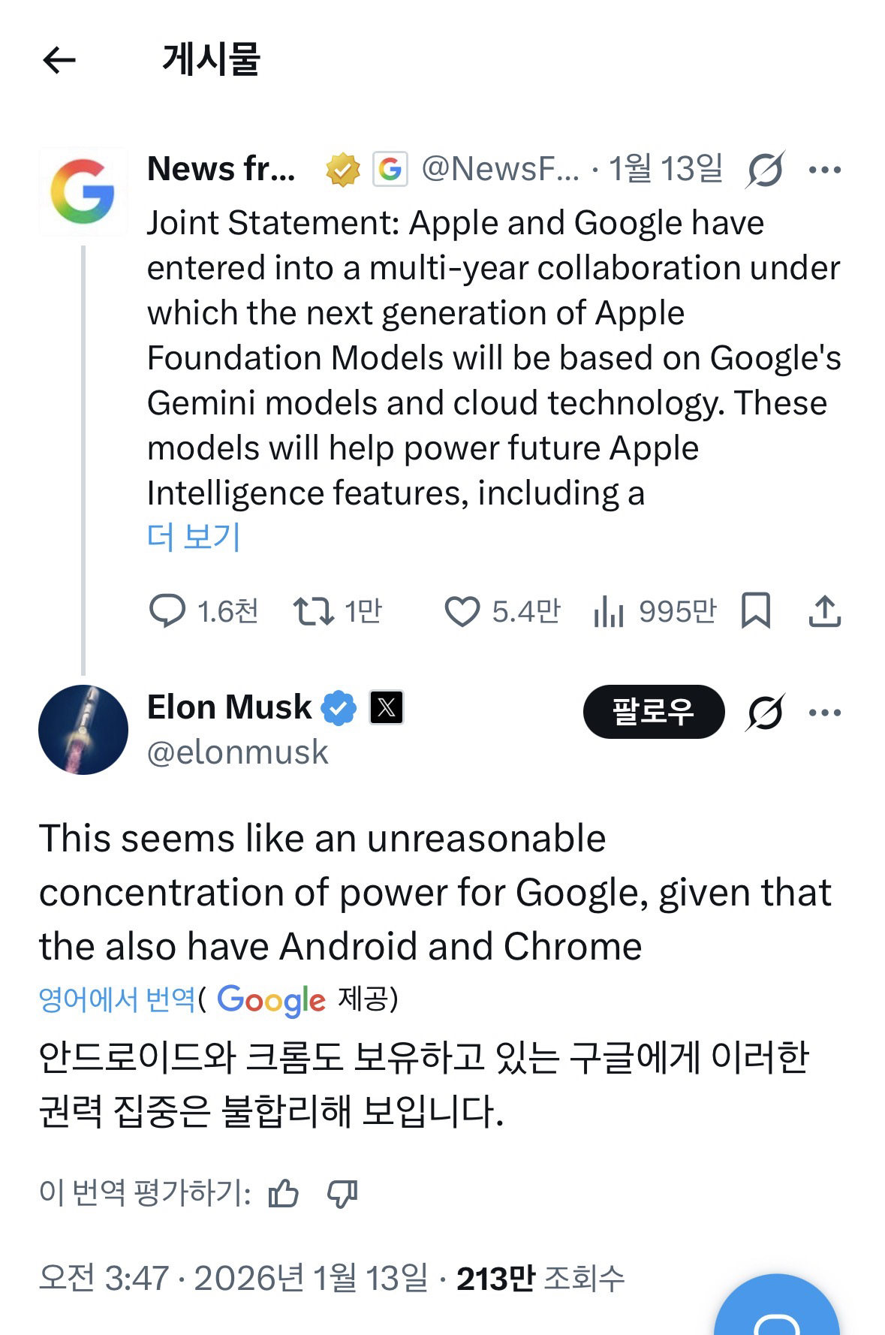The width and height of the screenshot is (885, 1335).
Task: Repost the News from Google post
Action: 314,611
